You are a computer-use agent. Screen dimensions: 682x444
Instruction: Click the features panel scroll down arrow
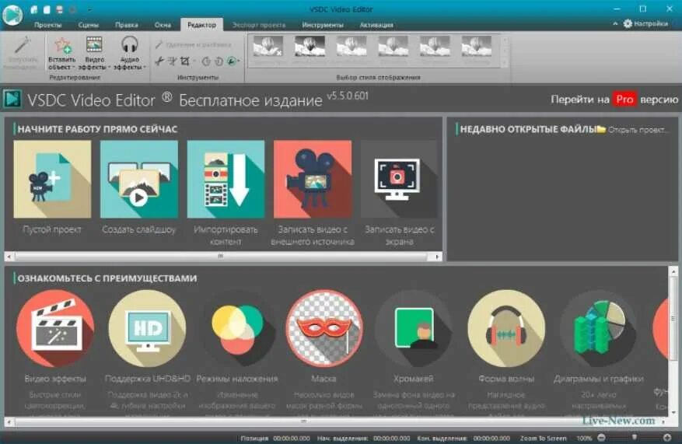pos(673,412)
